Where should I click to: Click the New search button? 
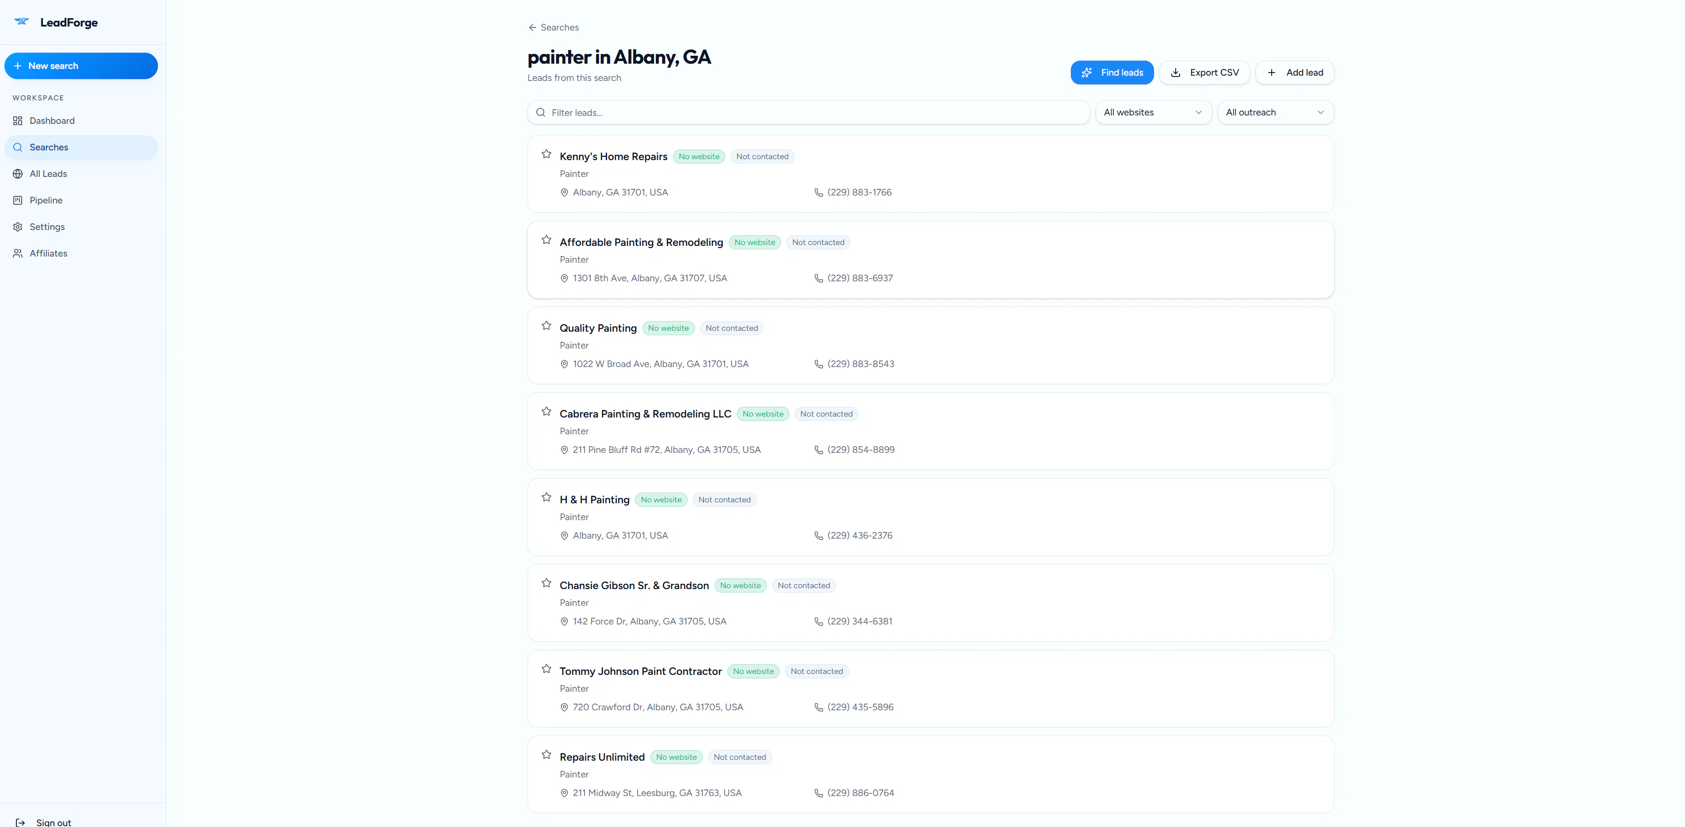point(81,66)
